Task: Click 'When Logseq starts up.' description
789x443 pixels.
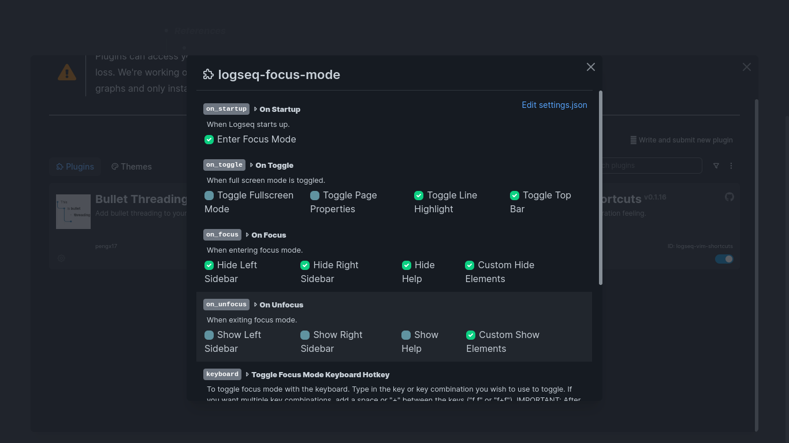Action: (x=248, y=125)
